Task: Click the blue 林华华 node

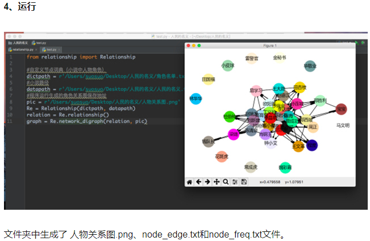Action: [x=196, y=99]
